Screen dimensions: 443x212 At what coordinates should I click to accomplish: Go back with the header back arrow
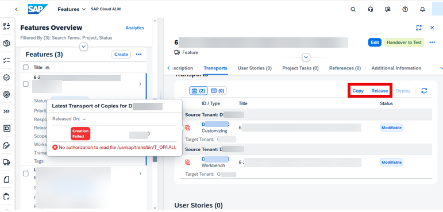point(17,9)
